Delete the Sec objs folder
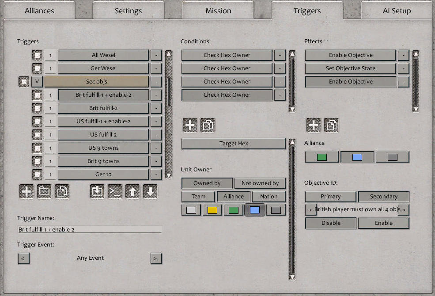 click(156, 82)
